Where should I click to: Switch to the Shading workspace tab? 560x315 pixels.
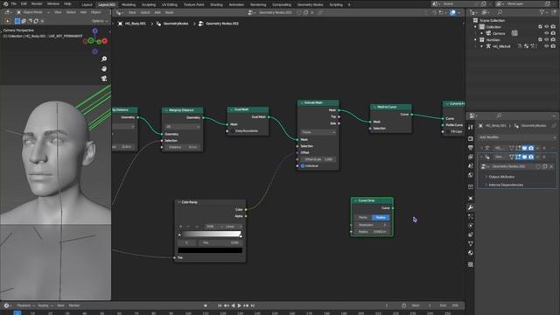(x=216, y=4)
